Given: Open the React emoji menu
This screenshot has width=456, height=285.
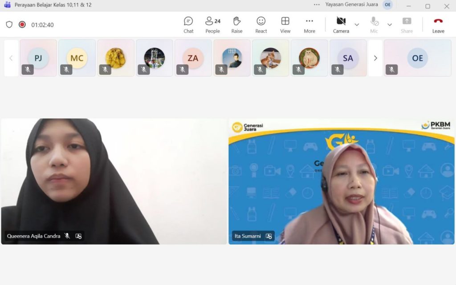Looking at the screenshot, I should coord(261,24).
